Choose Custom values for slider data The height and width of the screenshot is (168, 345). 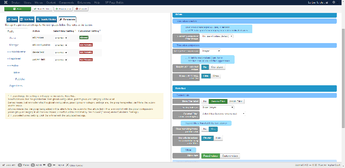(x=230, y=156)
